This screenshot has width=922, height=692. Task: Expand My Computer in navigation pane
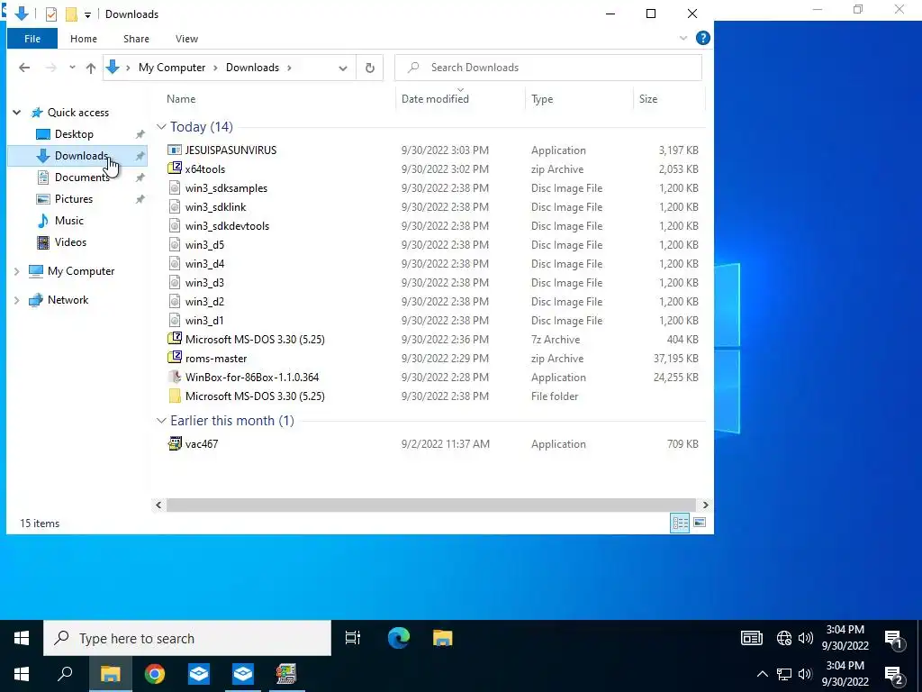pos(16,271)
